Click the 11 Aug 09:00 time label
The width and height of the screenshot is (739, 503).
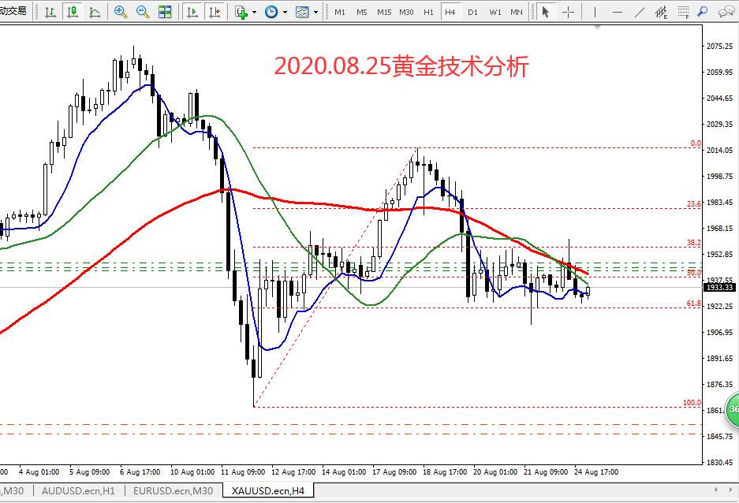click(243, 472)
